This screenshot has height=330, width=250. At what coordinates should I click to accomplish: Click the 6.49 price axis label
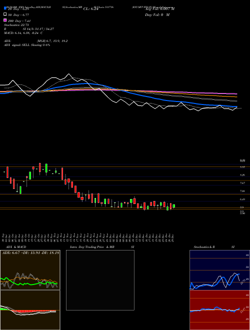242,199
